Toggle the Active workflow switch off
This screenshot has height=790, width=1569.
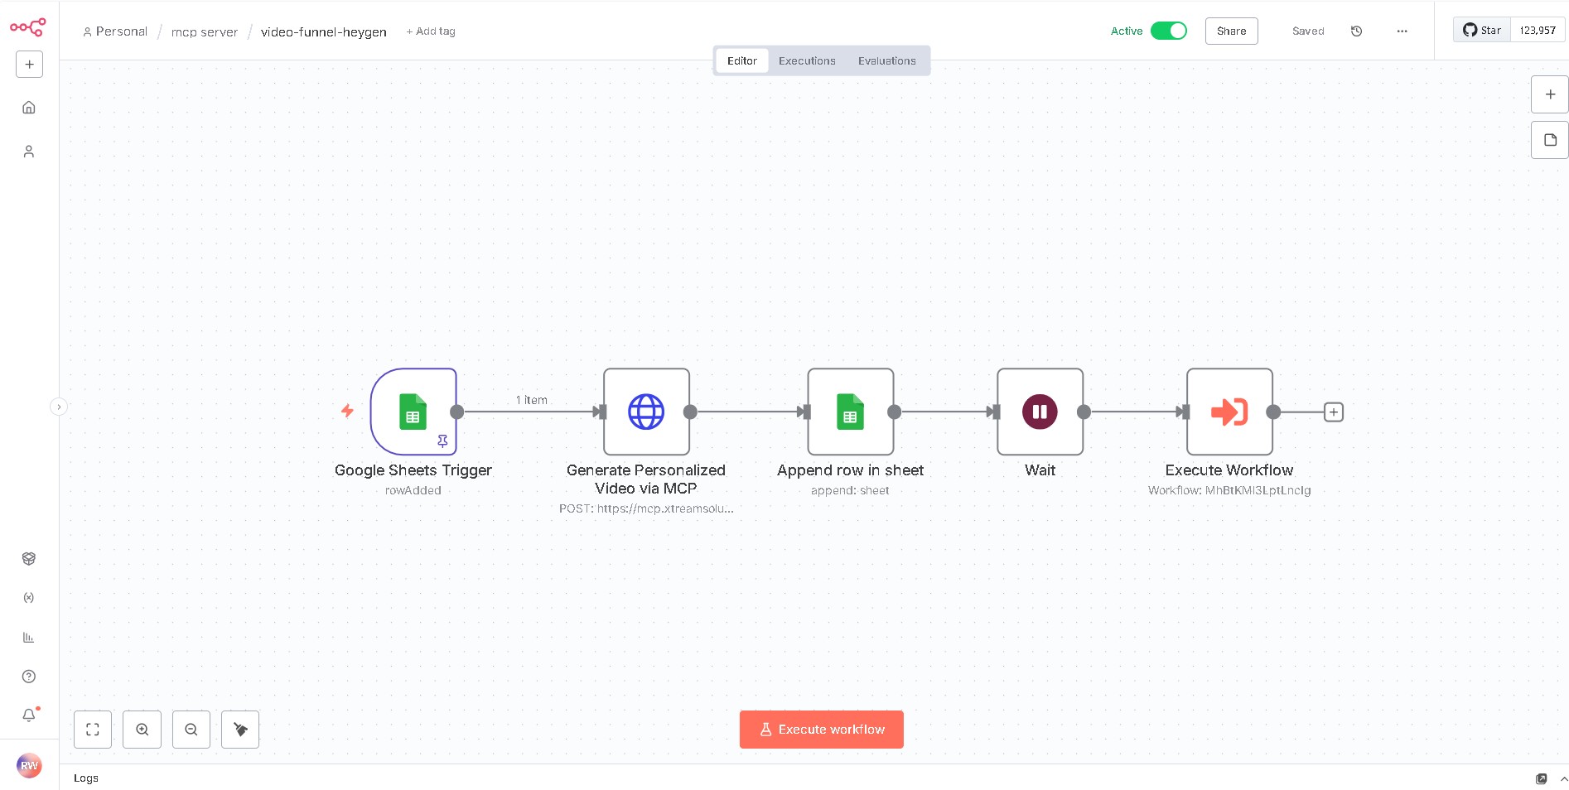pyautogui.click(x=1169, y=31)
